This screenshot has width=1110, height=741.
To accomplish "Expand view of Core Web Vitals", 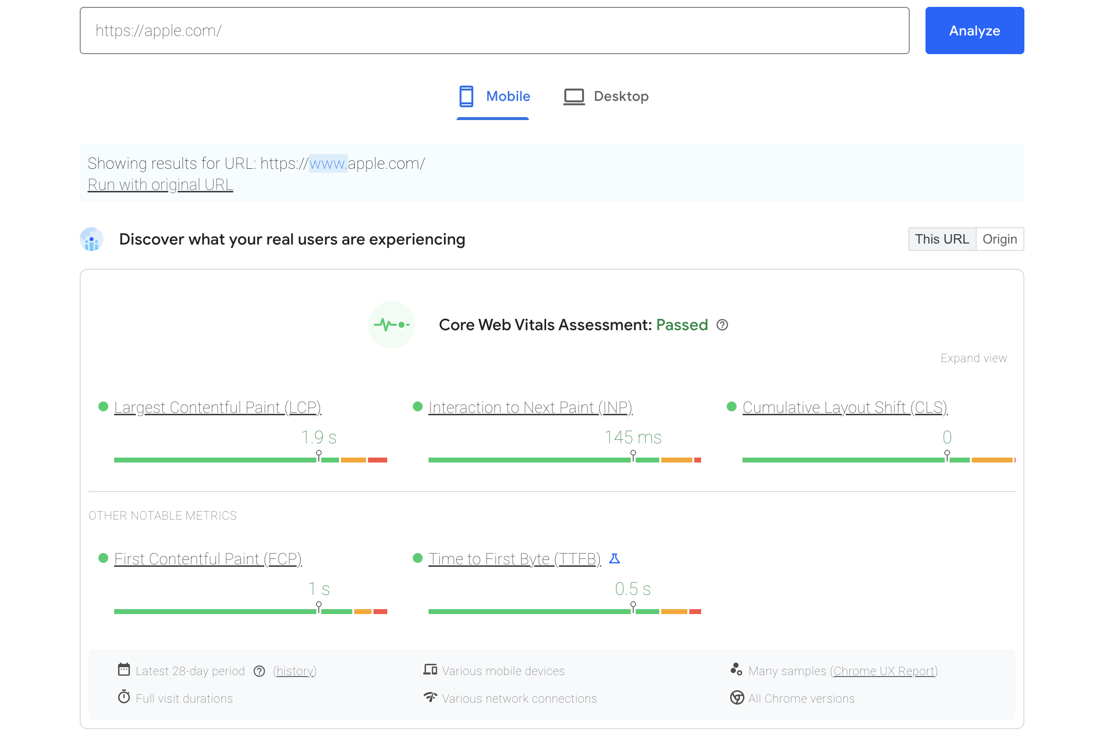I will tap(973, 358).
